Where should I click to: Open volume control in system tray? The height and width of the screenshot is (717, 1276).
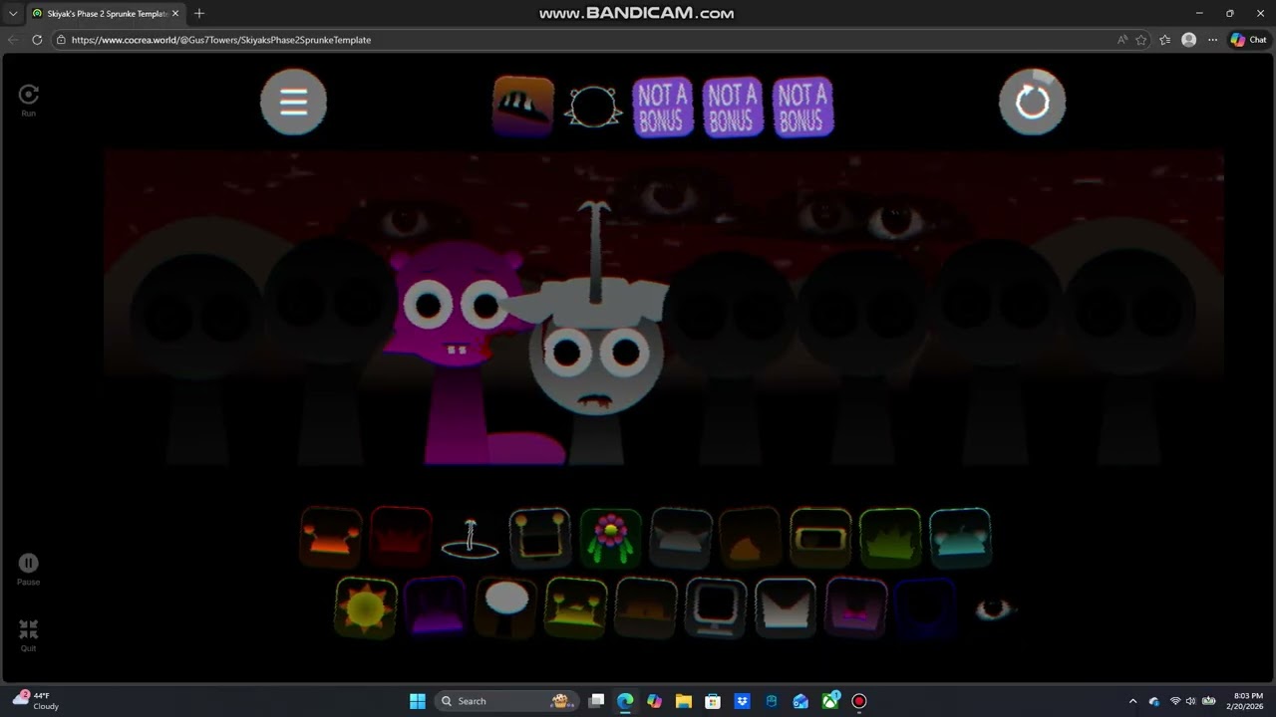(1190, 701)
